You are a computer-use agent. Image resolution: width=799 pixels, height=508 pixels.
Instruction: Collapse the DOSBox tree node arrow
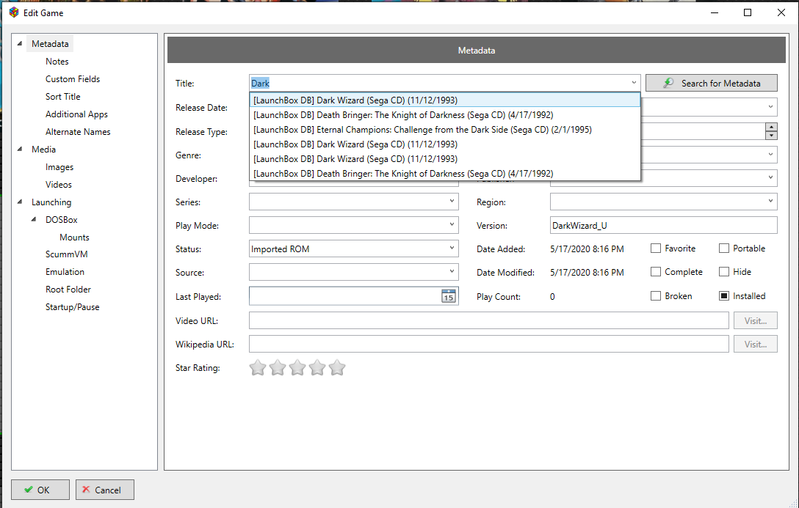[34, 220]
